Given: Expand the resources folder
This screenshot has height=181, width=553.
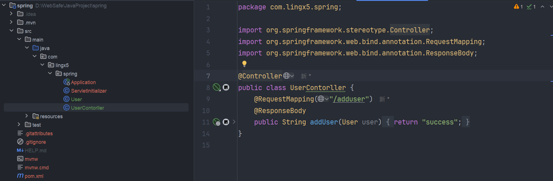Looking at the screenshot, I should [x=27, y=116].
